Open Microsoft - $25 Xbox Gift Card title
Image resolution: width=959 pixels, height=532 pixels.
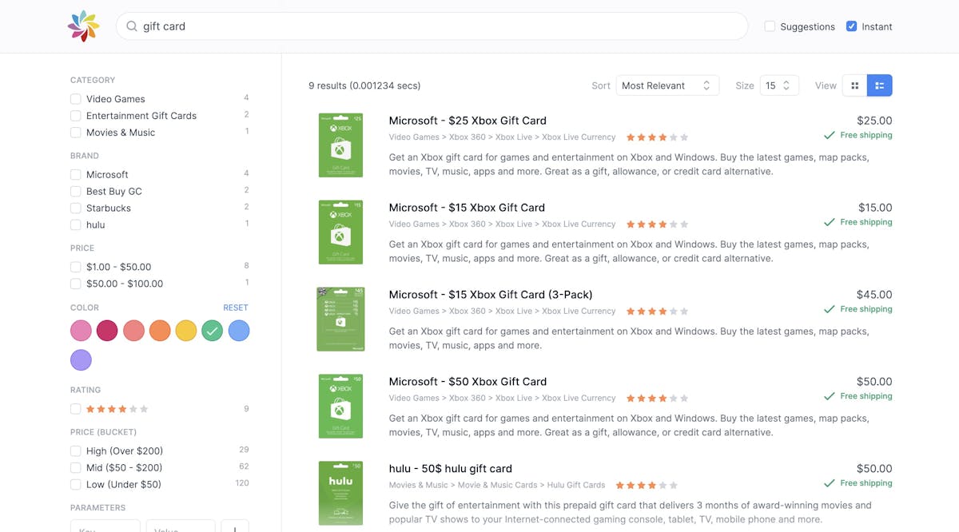click(468, 121)
